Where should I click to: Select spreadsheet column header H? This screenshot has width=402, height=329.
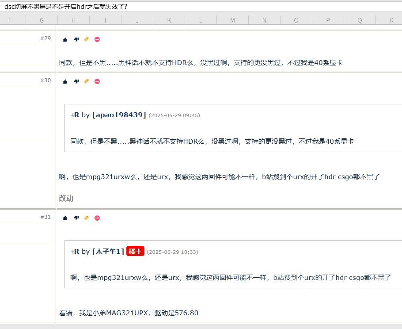73,20
